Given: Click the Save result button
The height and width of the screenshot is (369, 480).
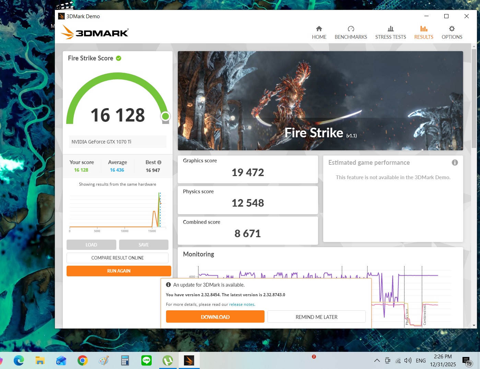Looking at the screenshot, I should click(143, 245).
